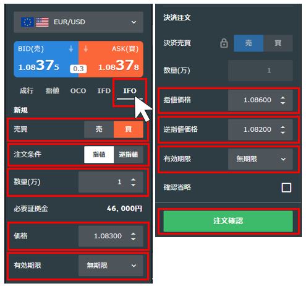
Task: Click the 指値価格 input field
Action: 260,100
